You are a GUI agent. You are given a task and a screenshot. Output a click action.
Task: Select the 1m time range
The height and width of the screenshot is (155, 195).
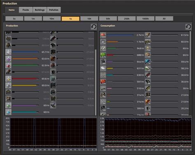click(33, 19)
